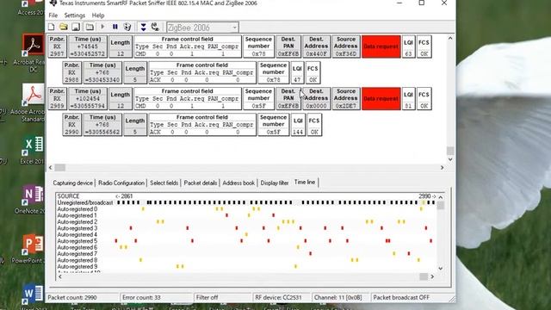Open Acrobat Reader DC desktop shortcut
This screenshot has height=310, width=551.
(x=33, y=53)
